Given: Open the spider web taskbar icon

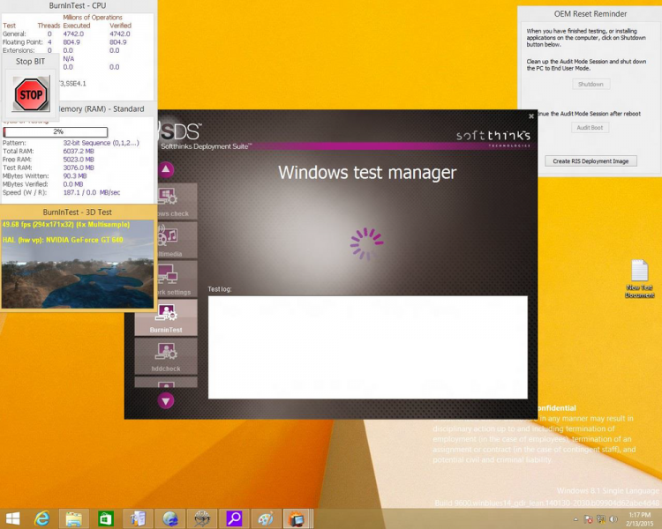Looking at the screenshot, I should click(x=202, y=518).
